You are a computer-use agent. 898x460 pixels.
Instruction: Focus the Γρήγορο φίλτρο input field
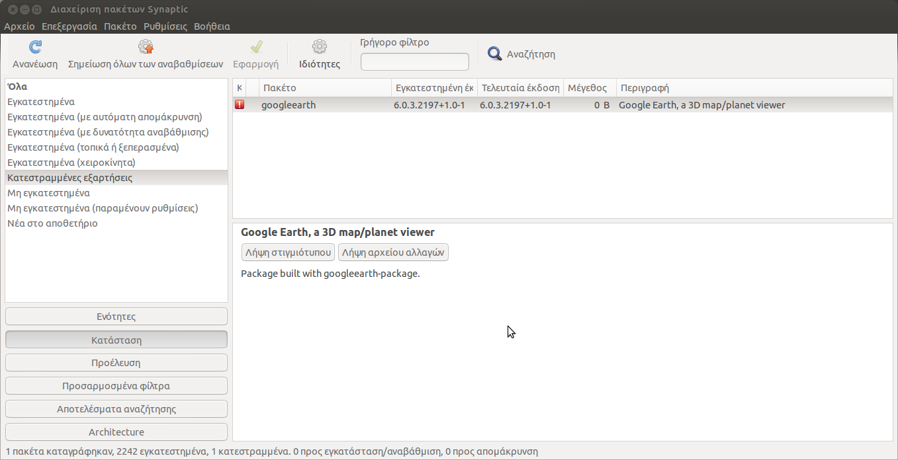[x=415, y=61]
